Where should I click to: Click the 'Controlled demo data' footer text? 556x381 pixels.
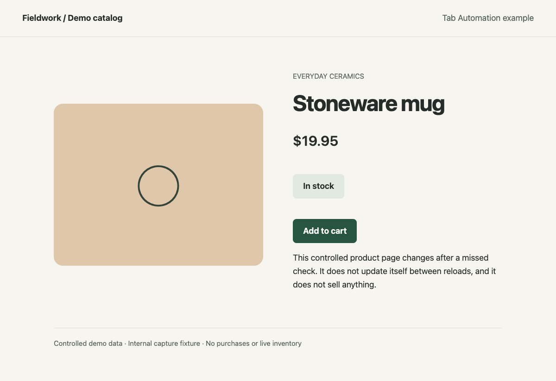pyautogui.click(x=88, y=344)
